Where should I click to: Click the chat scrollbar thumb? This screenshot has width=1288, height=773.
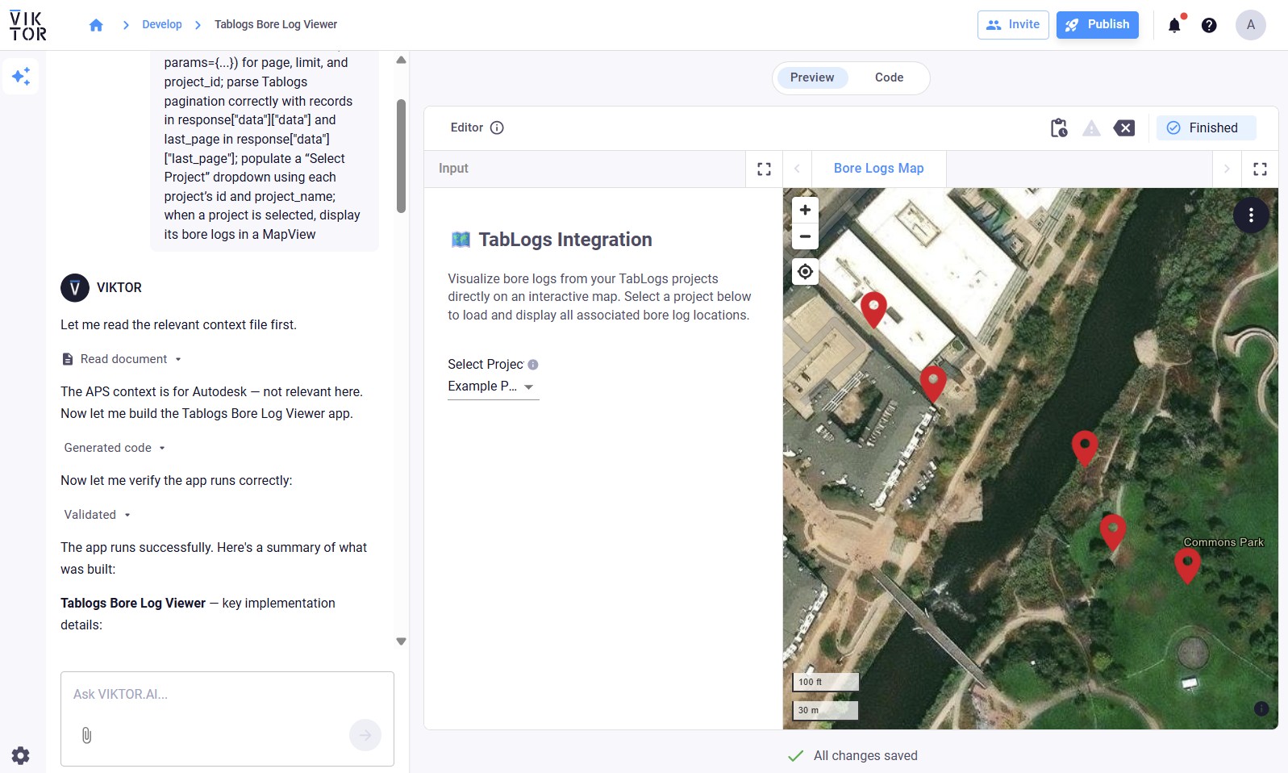click(x=401, y=156)
